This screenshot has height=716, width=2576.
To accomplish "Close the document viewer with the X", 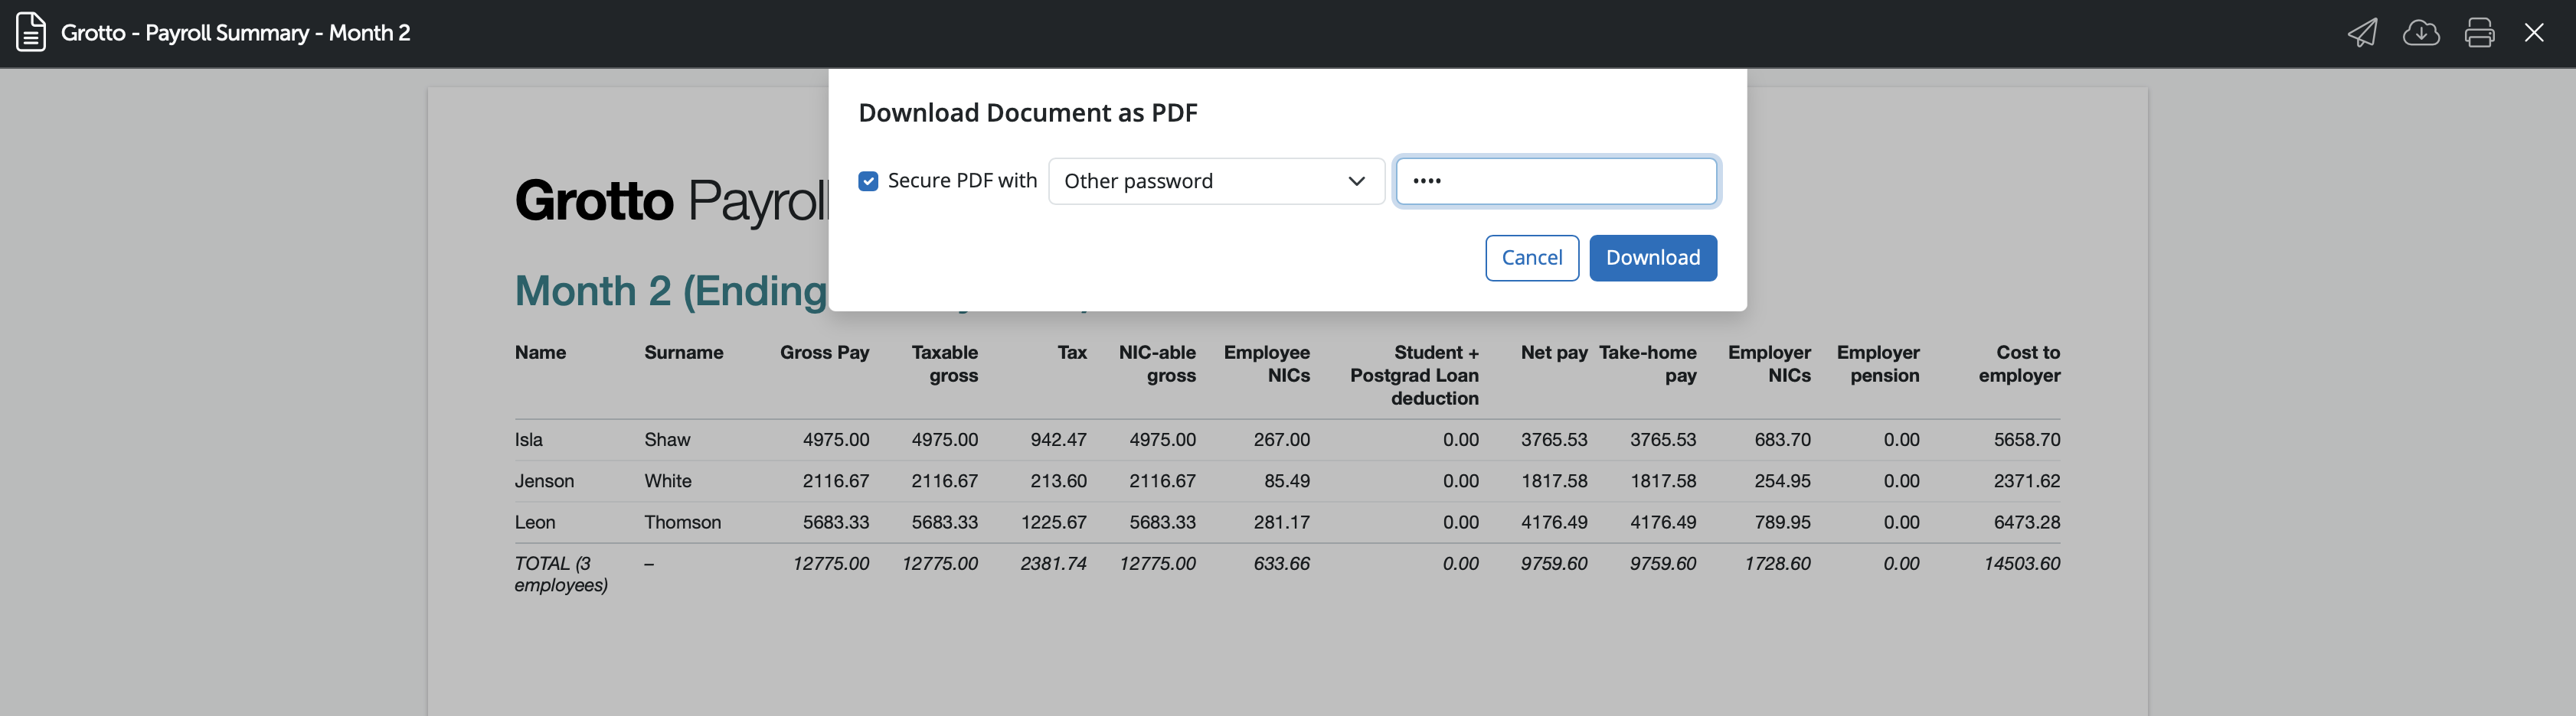I will click(x=2534, y=32).
